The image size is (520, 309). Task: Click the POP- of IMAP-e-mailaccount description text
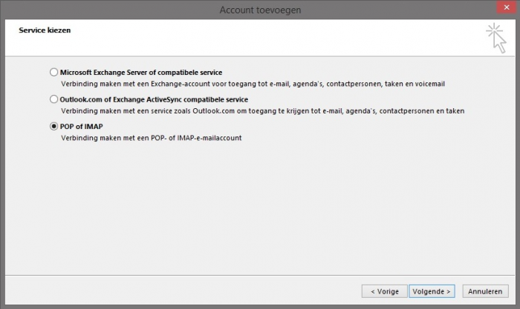151,138
